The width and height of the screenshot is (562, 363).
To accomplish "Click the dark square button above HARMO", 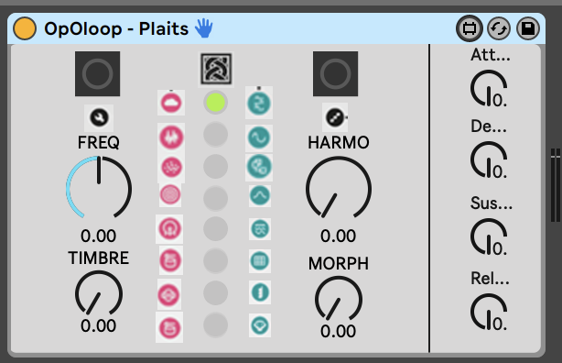I will (336, 73).
